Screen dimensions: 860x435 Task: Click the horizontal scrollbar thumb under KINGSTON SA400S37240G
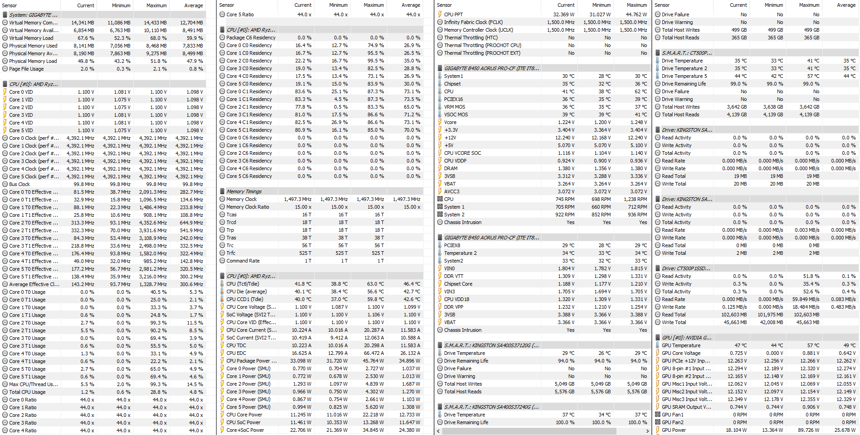tap(530, 431)
